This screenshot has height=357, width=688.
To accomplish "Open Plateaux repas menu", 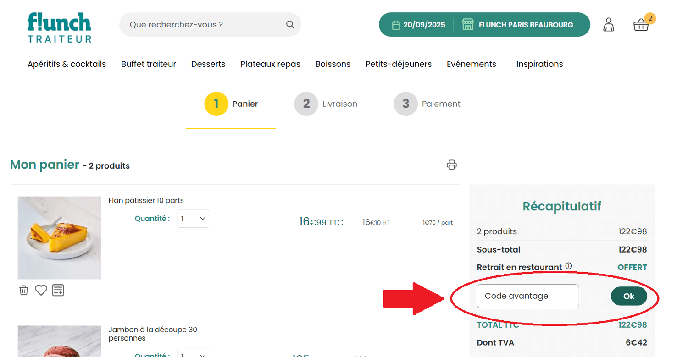I will 270,64.
